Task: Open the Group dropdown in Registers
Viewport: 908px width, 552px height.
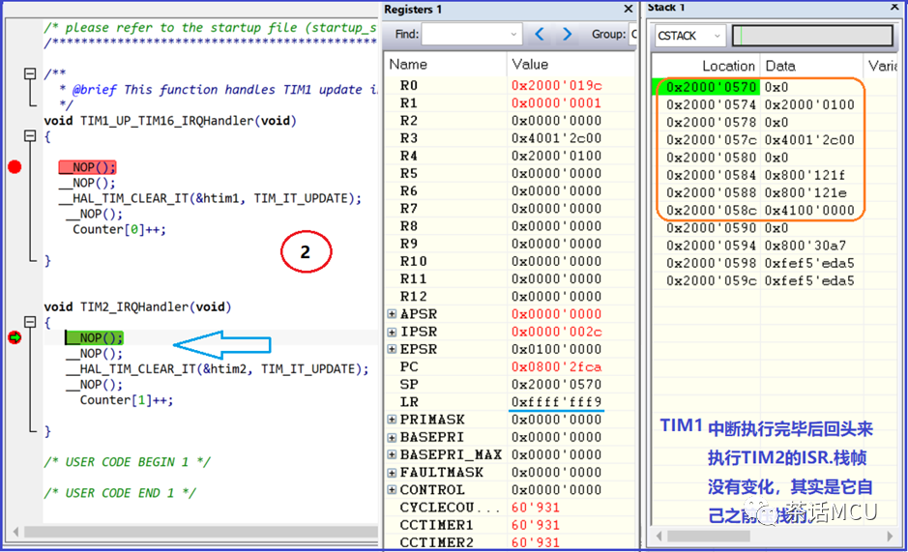Action: [x=632, y=34]
